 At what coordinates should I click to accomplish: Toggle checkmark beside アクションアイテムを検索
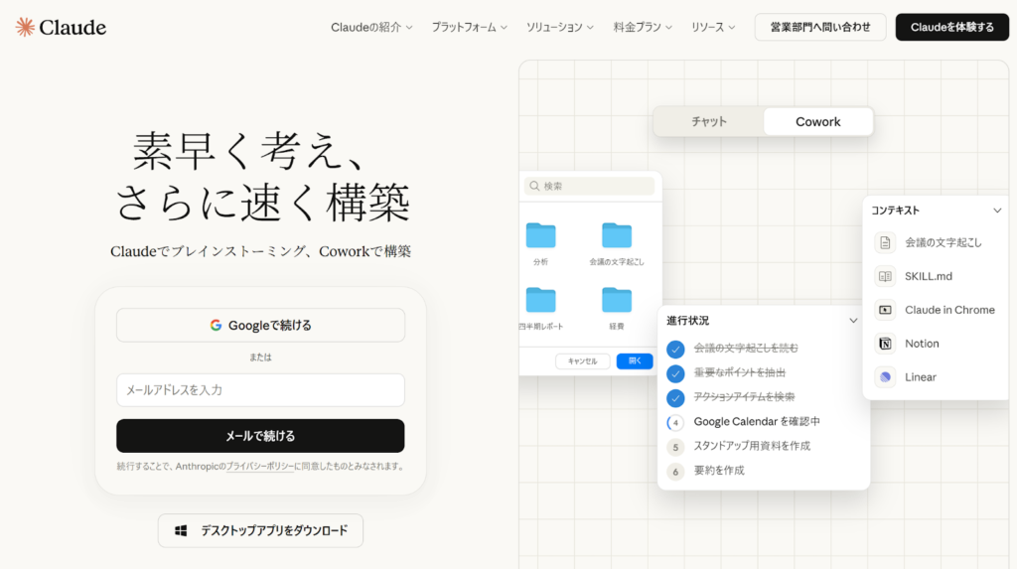tap(675, 397)
